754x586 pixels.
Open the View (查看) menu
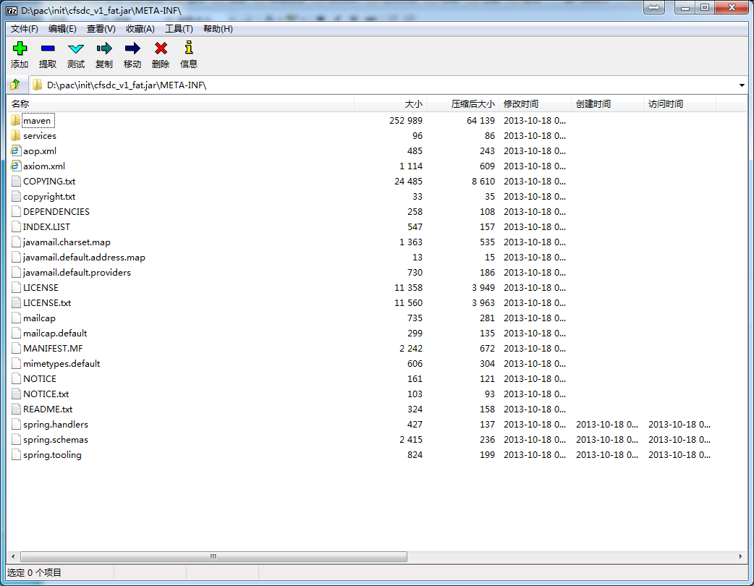[101, 29]
